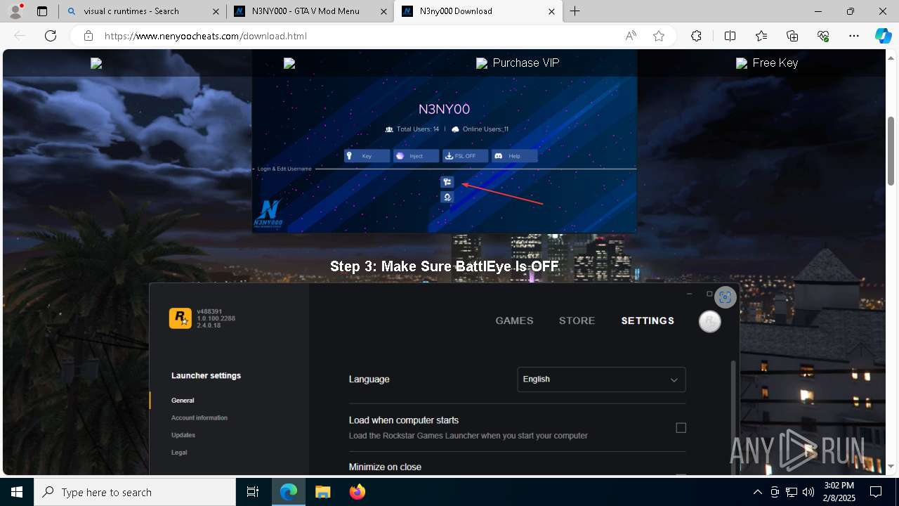This screenshot has width=899, height=506.
Task: Click the icon the red arrow points to
Action: tap(447, 182)
